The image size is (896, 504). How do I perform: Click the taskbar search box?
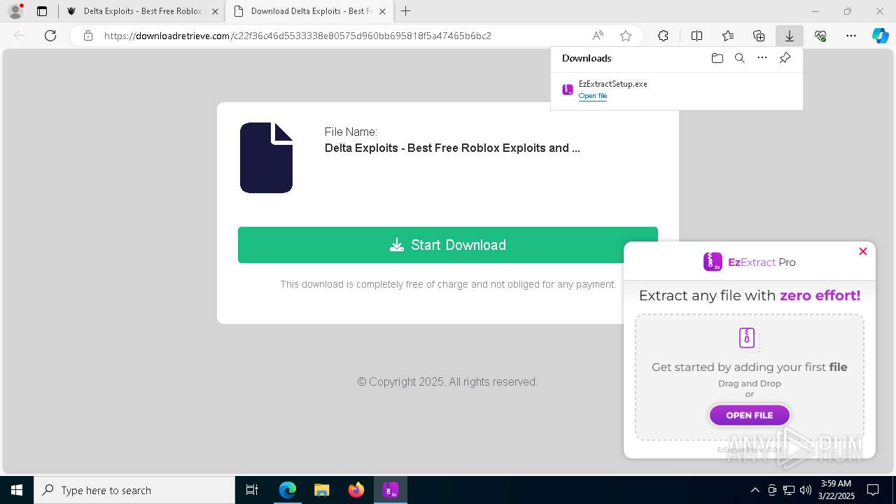(134, 490)
